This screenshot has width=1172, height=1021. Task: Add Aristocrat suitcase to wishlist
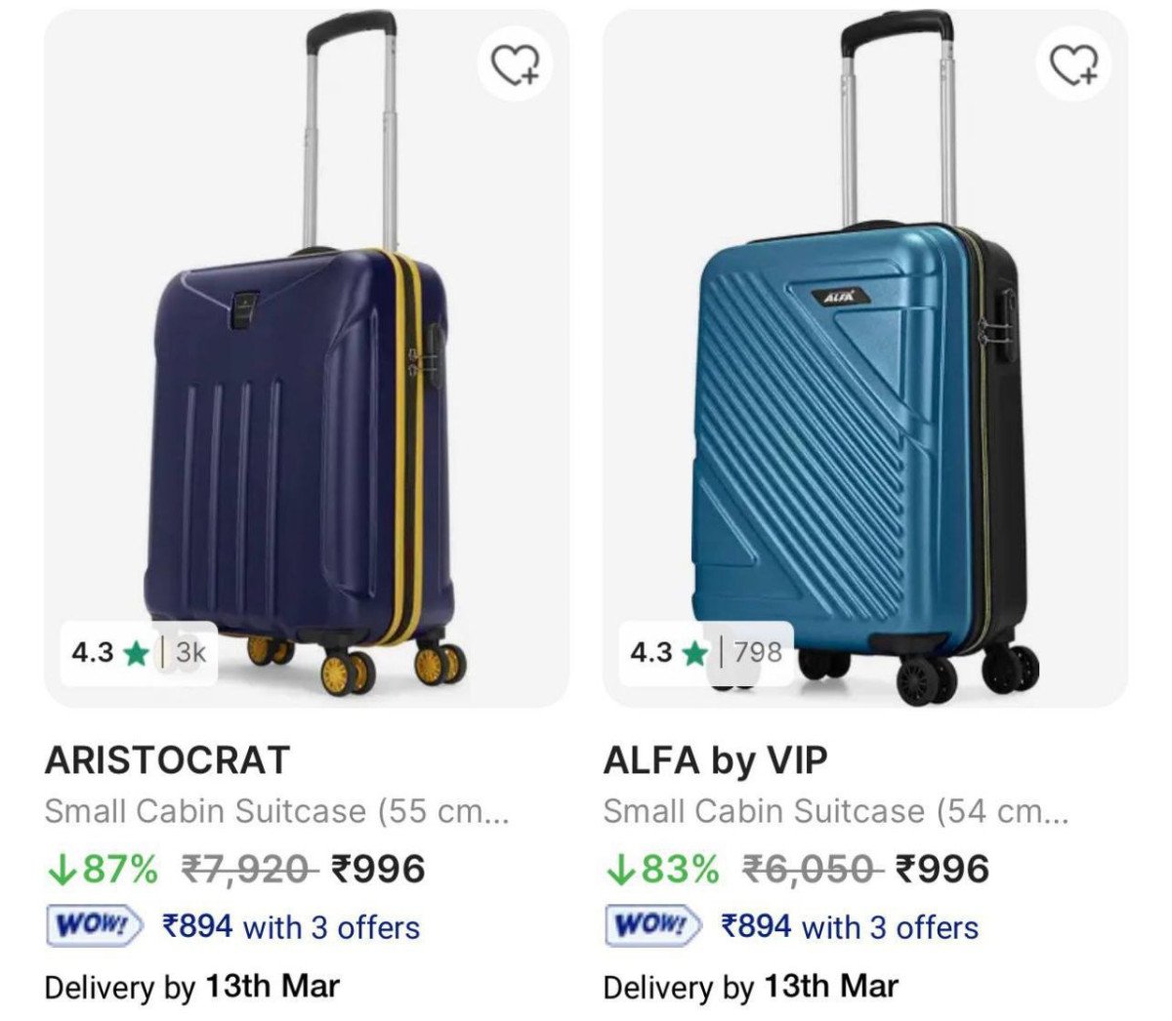[515, 65]
